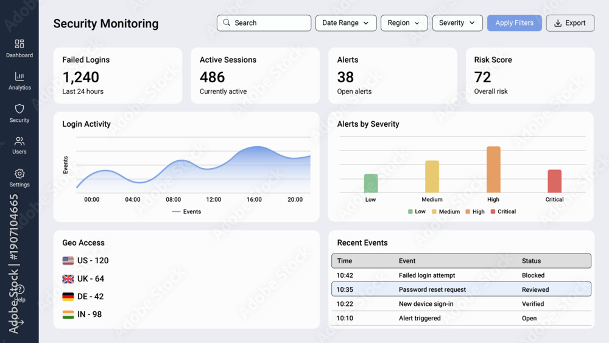Screen dimensions: 609x343
Task: Select the US - 120 geo access entry
Action: [85, 260]
